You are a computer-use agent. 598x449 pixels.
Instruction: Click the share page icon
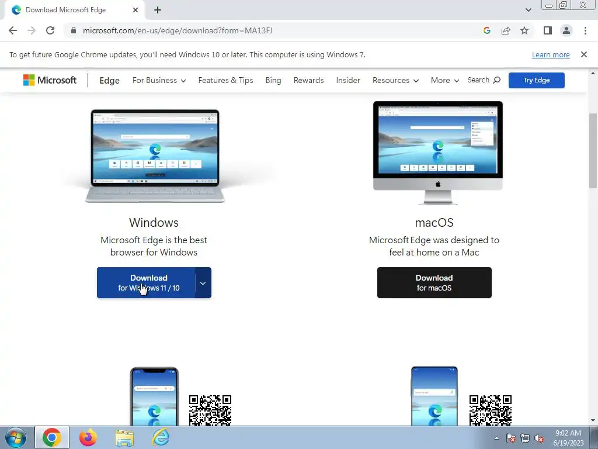tap(506, 30)
